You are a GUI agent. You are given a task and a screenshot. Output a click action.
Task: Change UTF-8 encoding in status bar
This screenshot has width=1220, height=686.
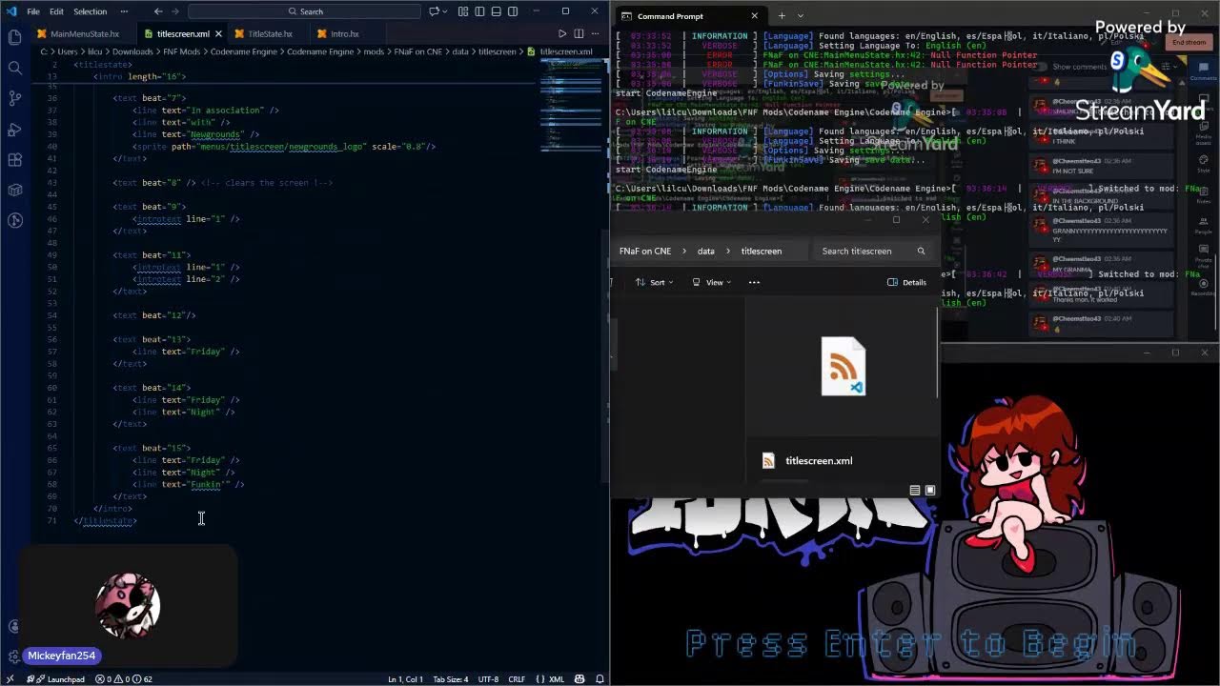pyautogui.click(x=488, y=679)
